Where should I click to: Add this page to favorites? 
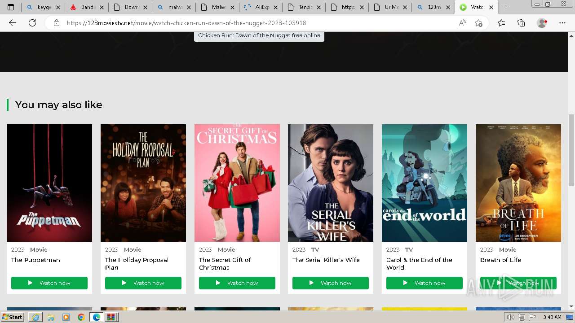pos(479,23)
